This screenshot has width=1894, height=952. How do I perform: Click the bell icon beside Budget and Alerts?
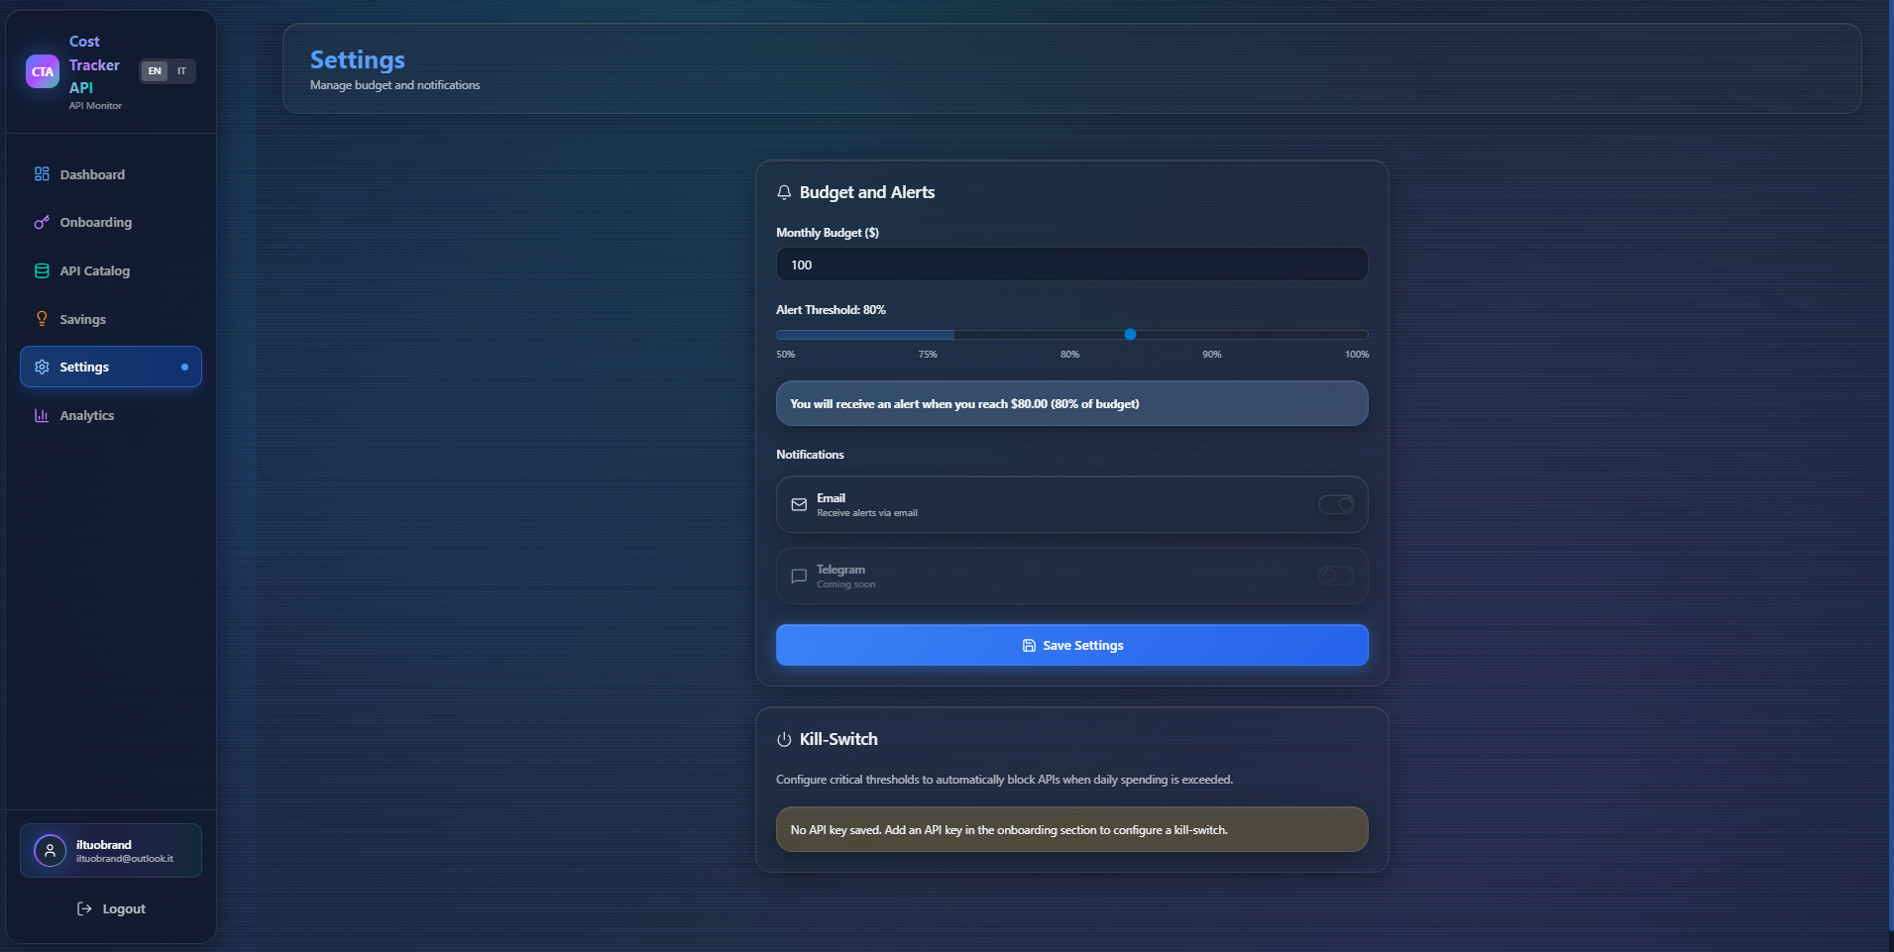[784, 192]
